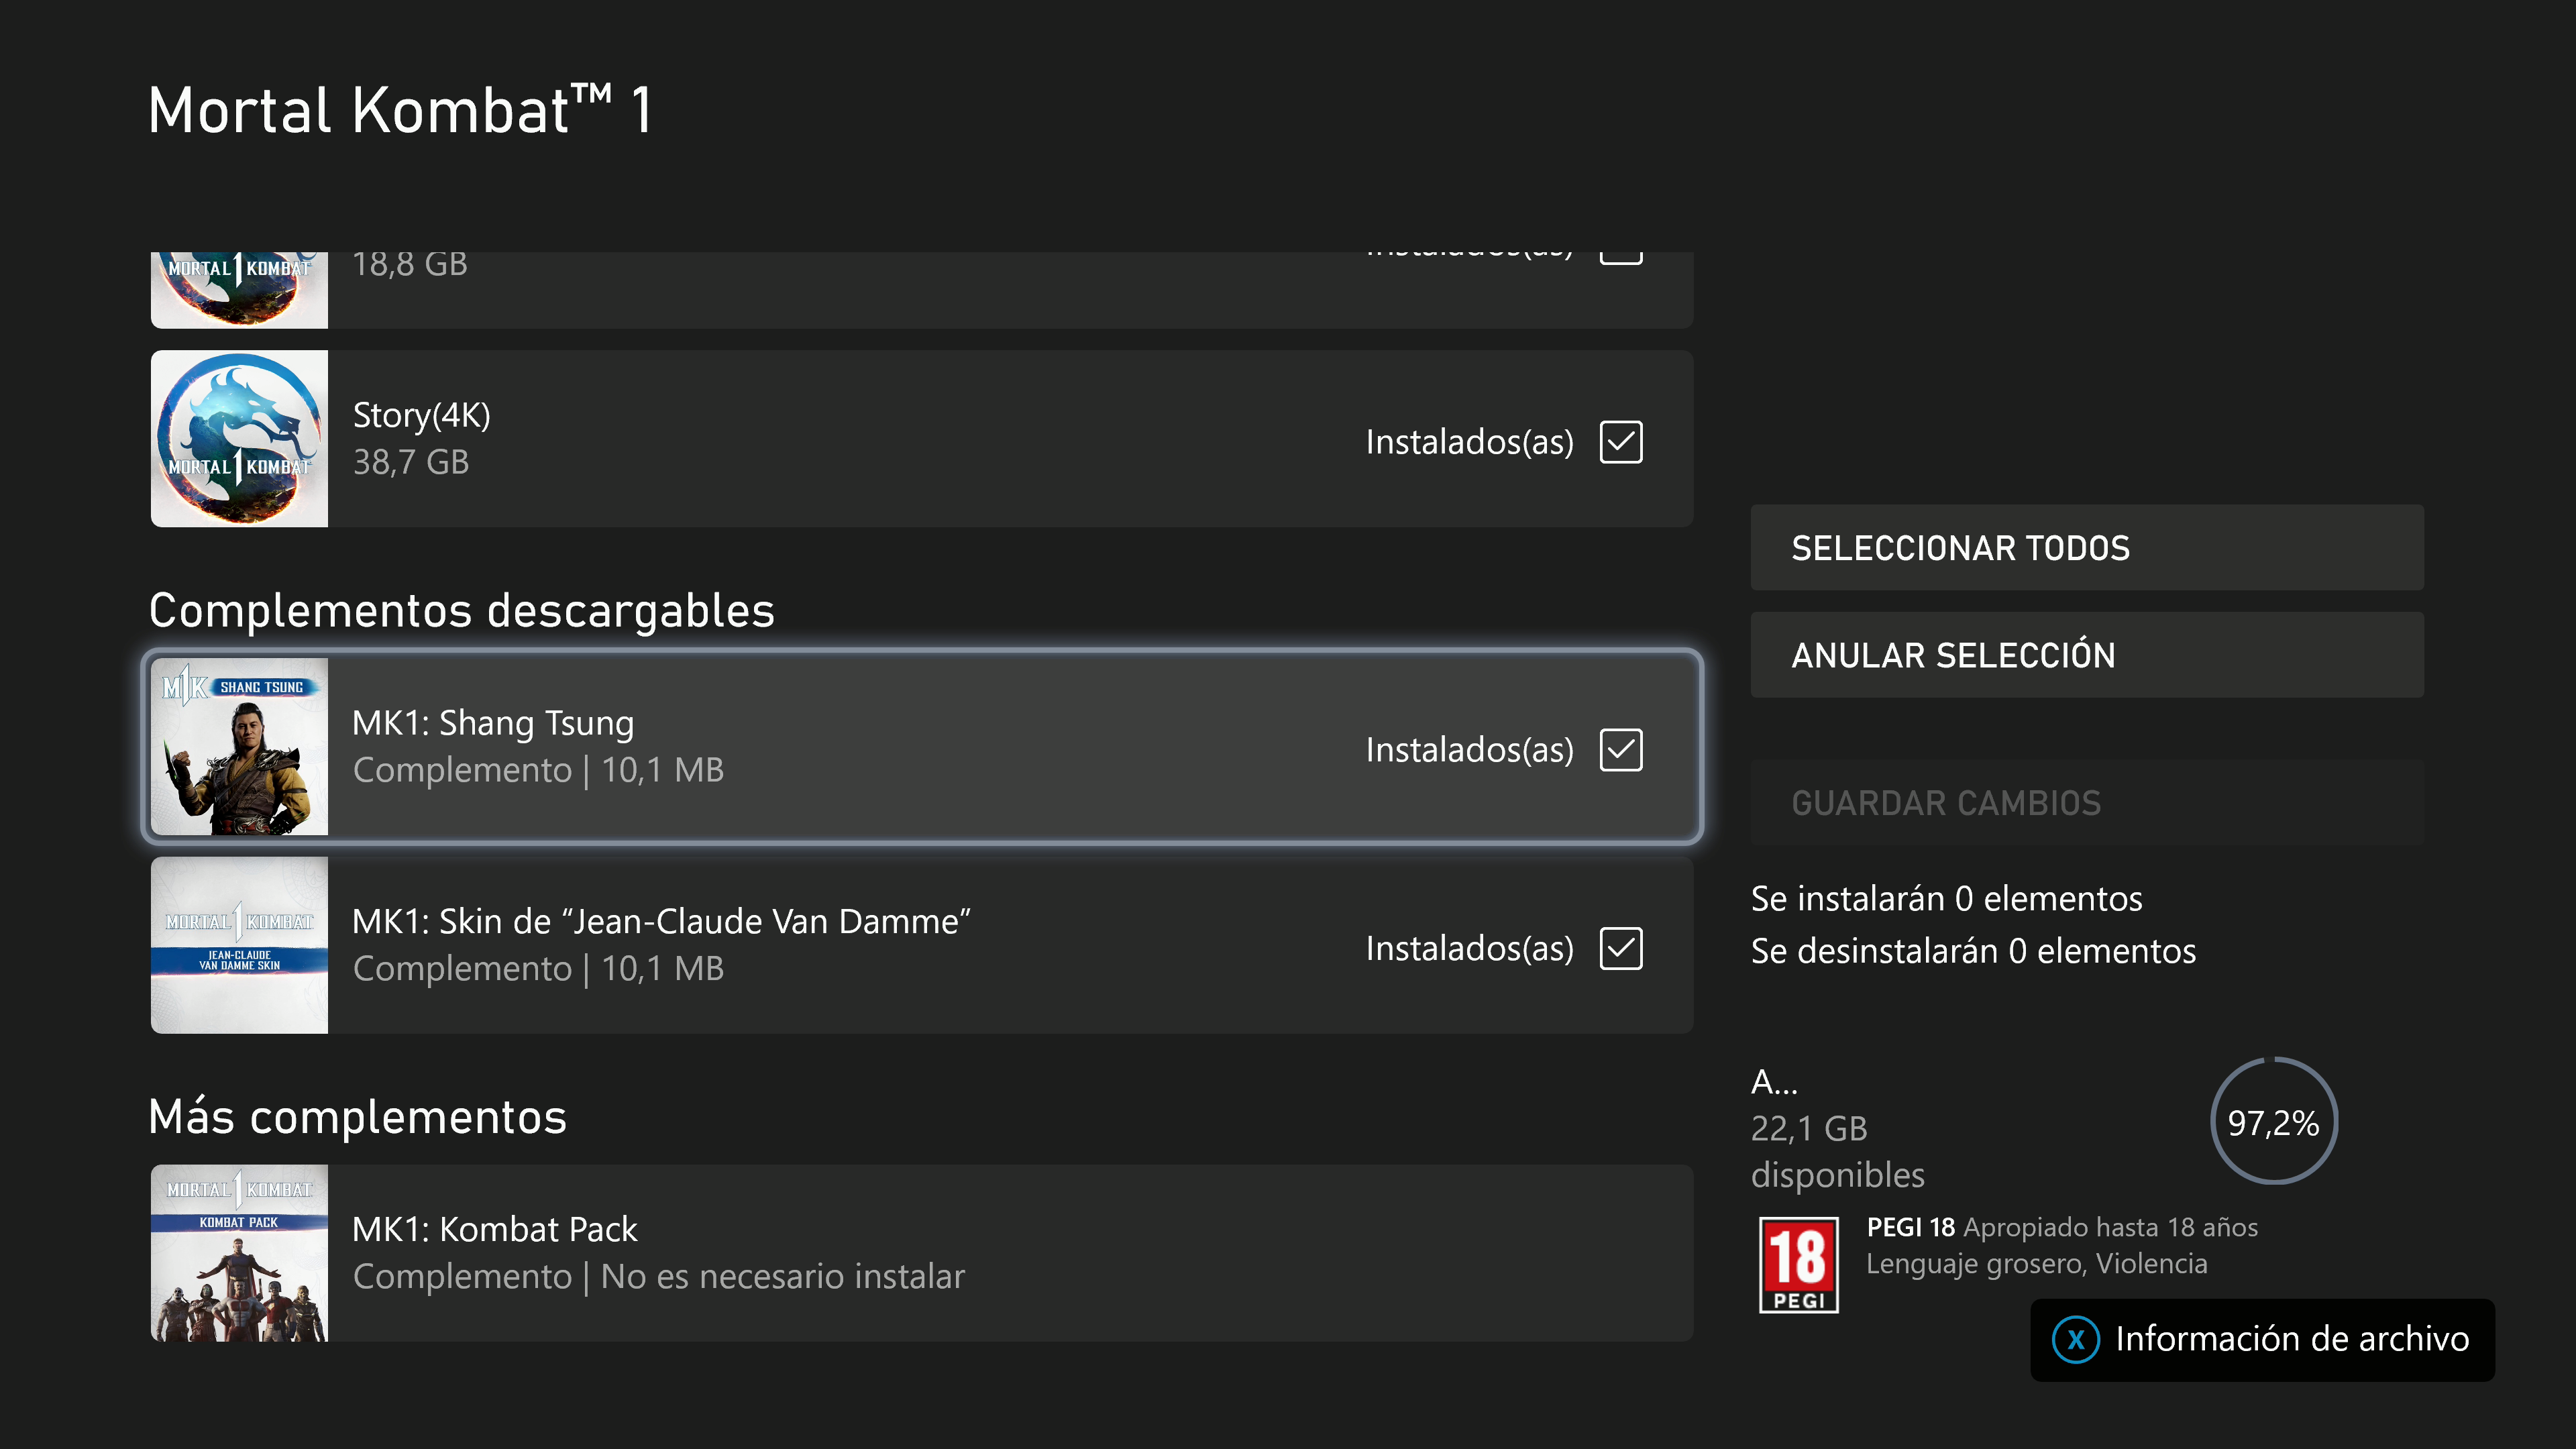Select the 18,8 GB item thumbnail

tap(239, 290)
